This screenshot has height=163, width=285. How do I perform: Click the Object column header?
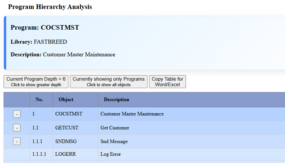(x=66, y=100)
